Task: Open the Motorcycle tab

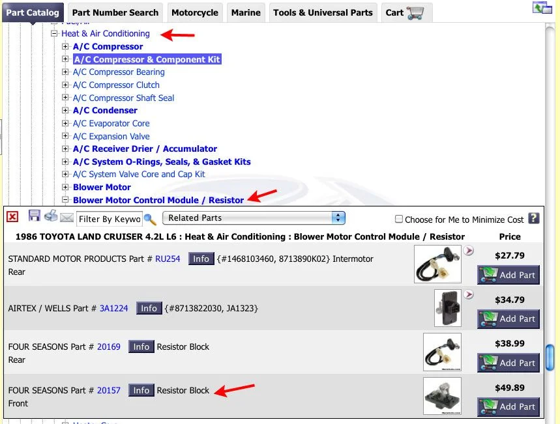Action: (x=195, y=12)
